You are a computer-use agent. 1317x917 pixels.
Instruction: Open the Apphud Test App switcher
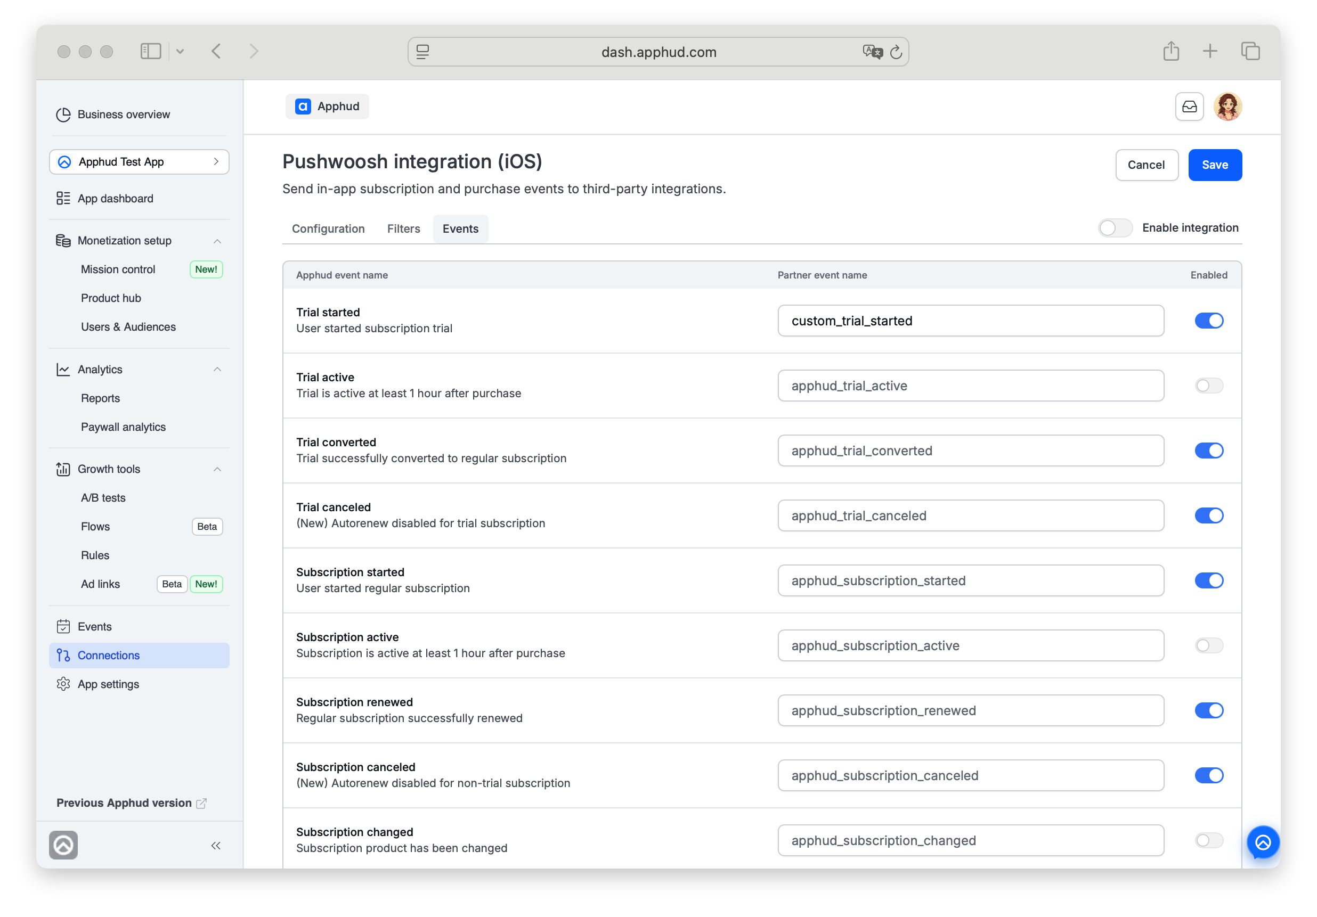pos(139,162)
